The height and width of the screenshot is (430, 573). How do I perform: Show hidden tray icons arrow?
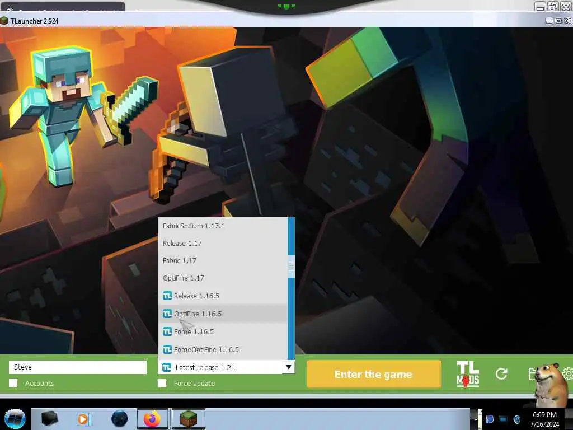476,419
